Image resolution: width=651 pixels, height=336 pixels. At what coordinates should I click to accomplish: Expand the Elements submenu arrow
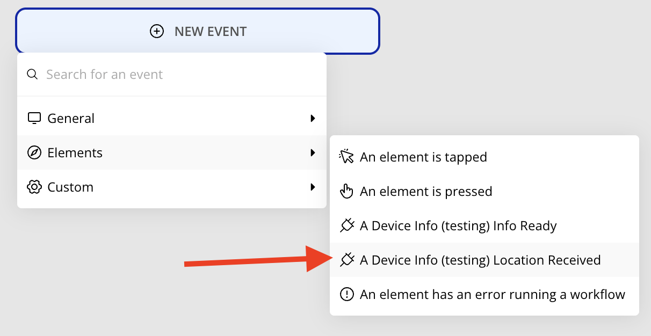coord(313,152)
